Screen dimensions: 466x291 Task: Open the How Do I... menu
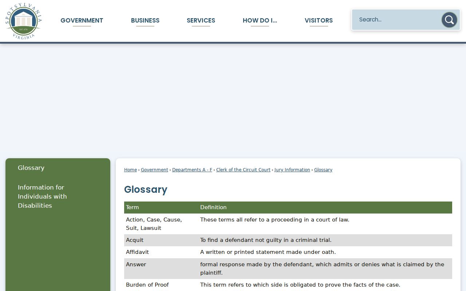(260, 20)
